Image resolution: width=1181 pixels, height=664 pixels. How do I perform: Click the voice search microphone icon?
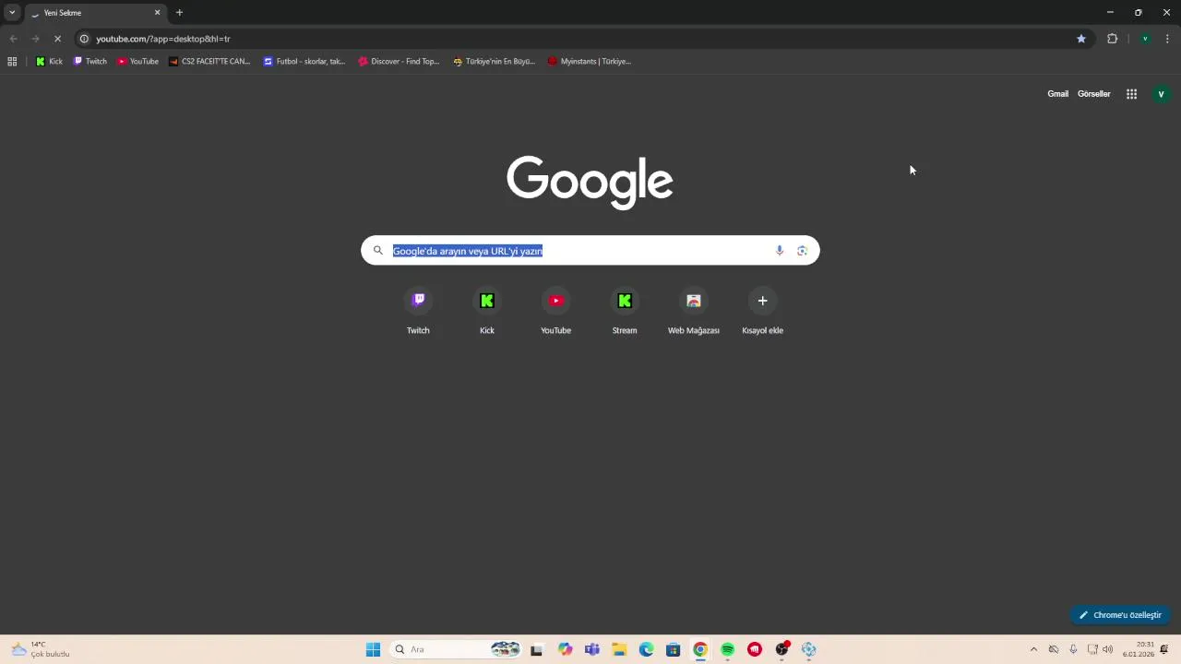780,251
